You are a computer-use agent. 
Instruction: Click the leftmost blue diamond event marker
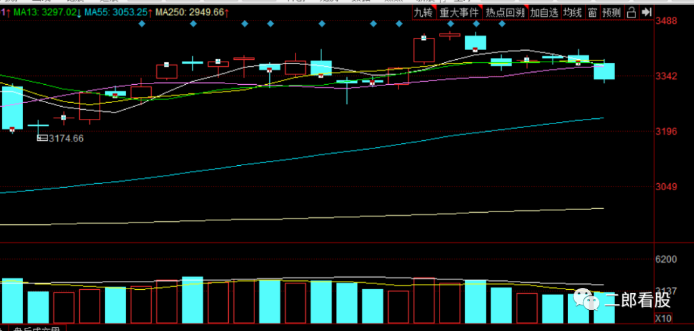click(x=141, y=24)
